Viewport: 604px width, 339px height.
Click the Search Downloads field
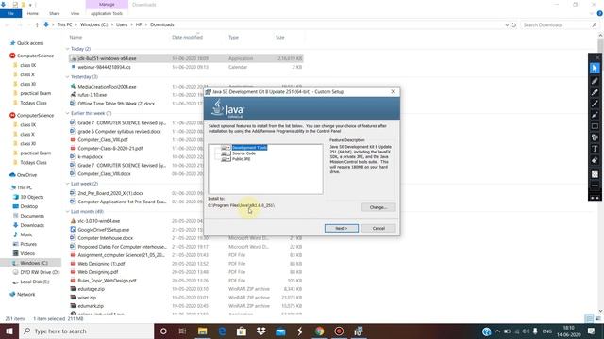560,25
